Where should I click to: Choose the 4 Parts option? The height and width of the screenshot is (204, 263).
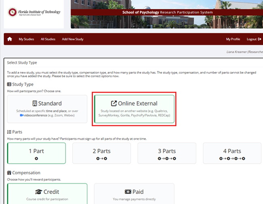pos(232,153)
